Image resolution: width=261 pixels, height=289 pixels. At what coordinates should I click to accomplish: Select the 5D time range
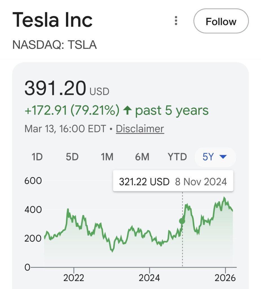coord(72,157)
